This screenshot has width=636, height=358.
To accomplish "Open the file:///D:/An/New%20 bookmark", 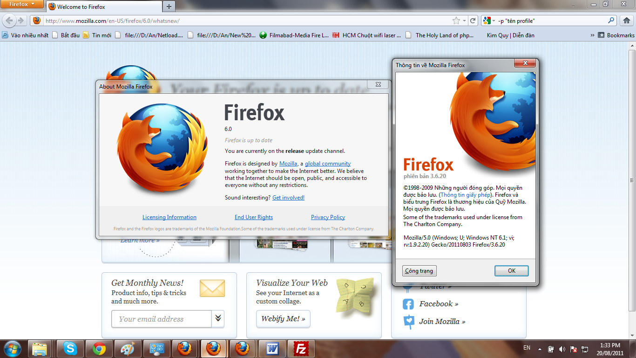I will pyautogui.click(x=222, y=35).
